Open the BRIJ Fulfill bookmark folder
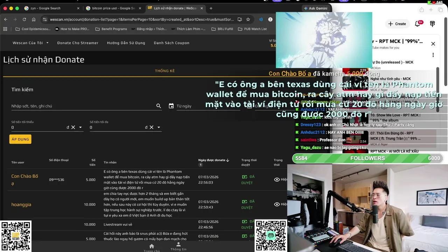 coord(222,29)
